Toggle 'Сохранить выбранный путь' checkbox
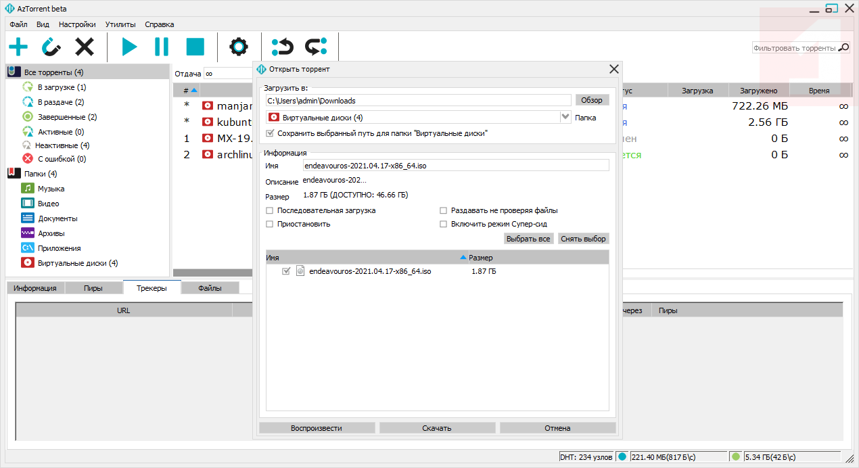 tap(271, 133)
